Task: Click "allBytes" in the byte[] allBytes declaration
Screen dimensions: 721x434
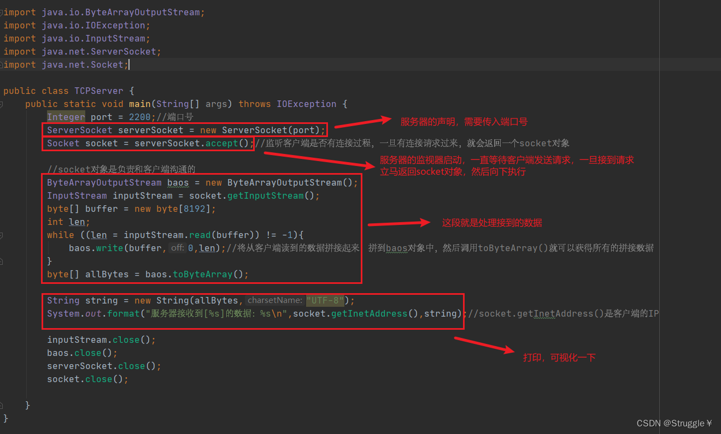Action: click(x=107, y=274)
